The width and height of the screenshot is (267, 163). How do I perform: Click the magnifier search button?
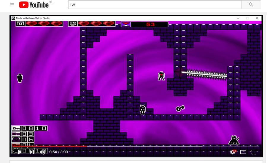[x=251, y=5]
